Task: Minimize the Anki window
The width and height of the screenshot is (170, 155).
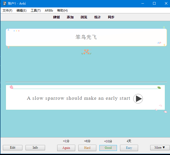Action: [143, 3]
